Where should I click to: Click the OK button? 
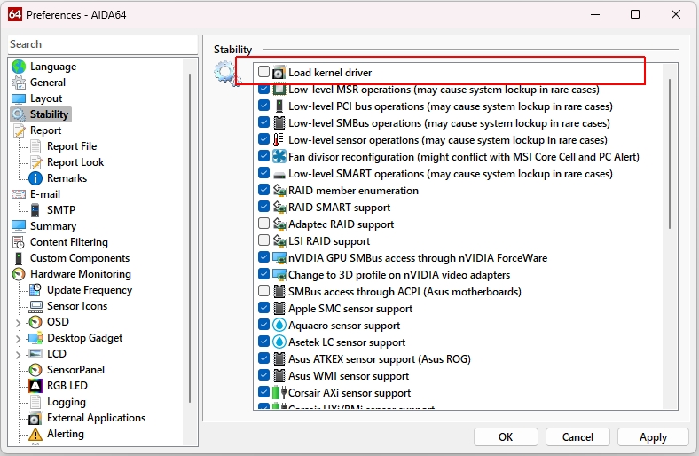pos(506,436)
